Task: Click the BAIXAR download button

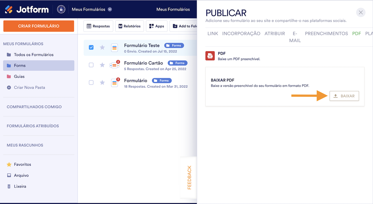Action: [x=344, y=96]
